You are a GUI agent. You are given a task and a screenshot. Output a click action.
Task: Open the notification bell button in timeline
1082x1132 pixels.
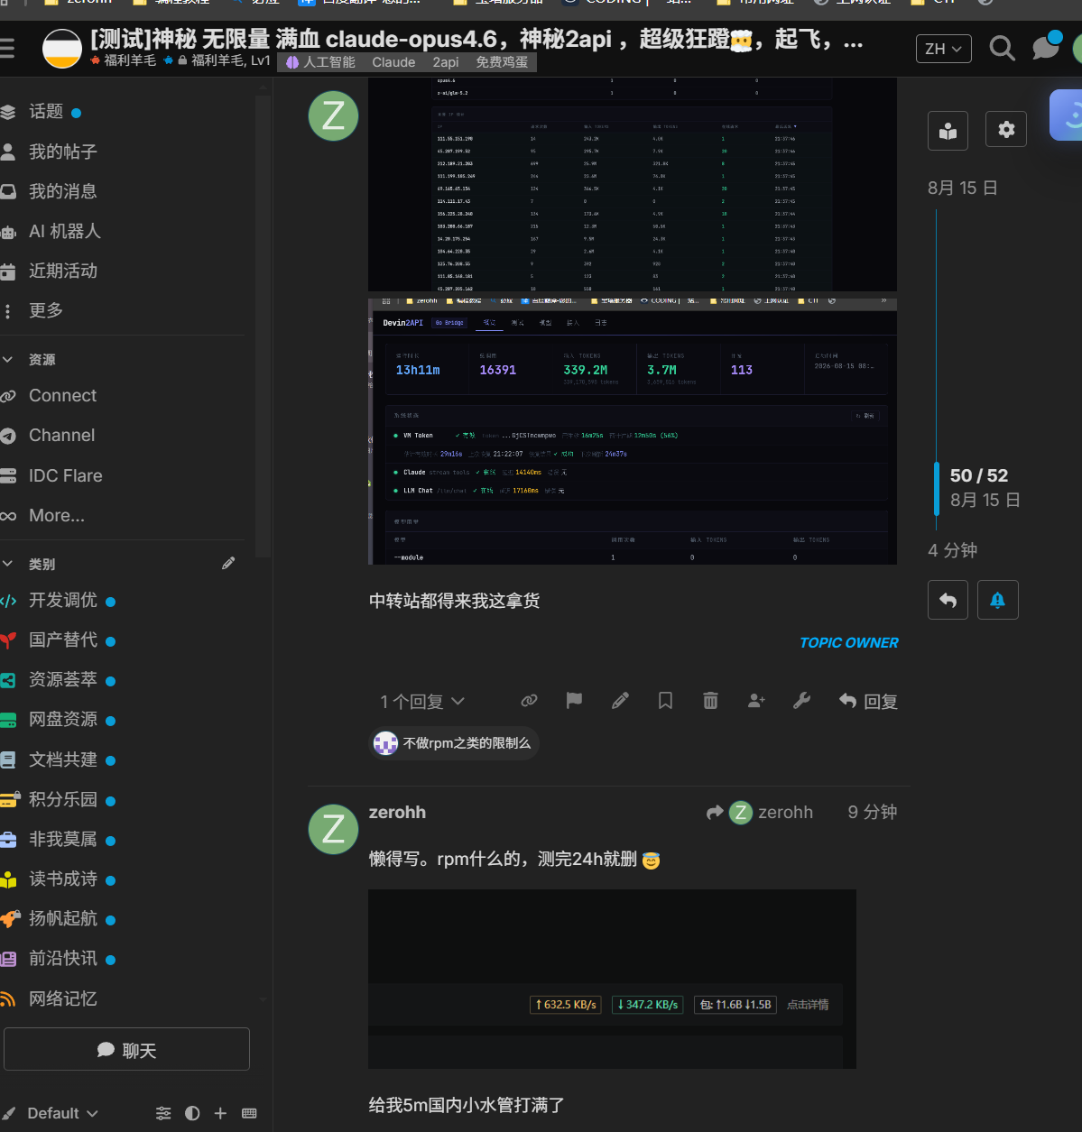tap(997, 600)
